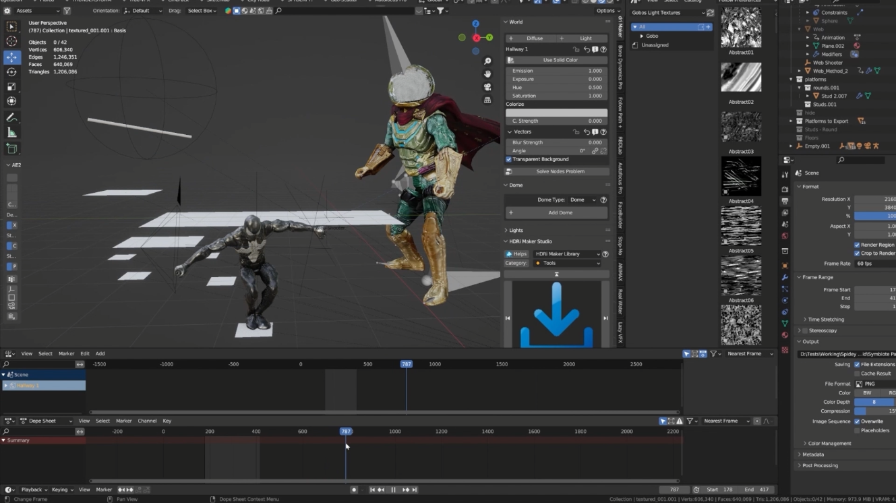Image resolution: width=896 pixels, height=503 pixels.
Task: Click the viewport zoom magnifier icon
Action: tap(487, 61)
